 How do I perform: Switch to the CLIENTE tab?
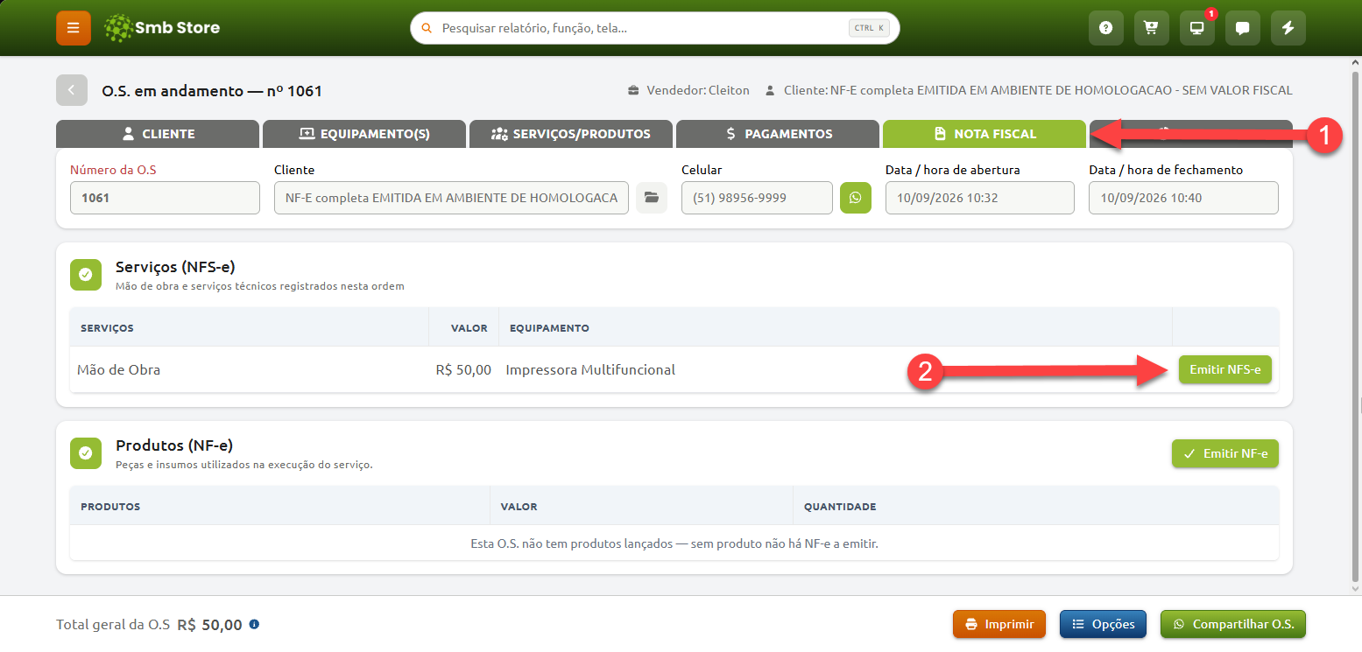pos(158,134)
